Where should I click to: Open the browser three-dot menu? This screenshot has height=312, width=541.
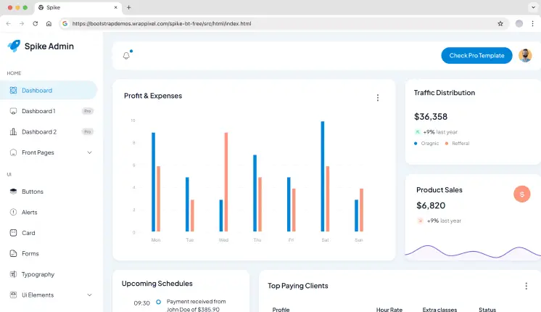(532, 23)
